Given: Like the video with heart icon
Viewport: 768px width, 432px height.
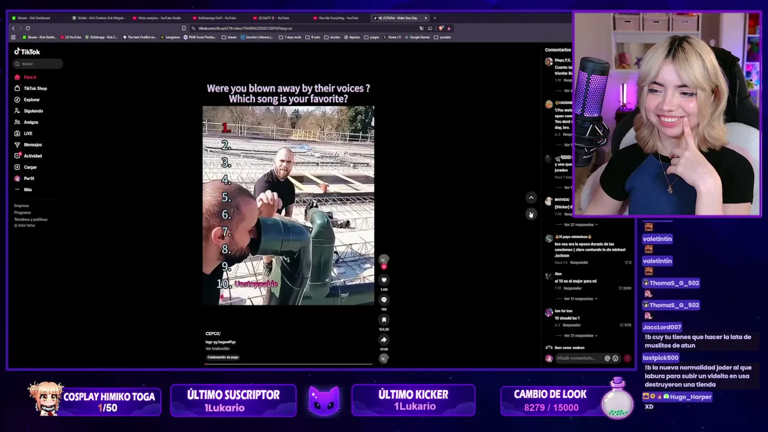Looking at the screenshot, I should [x=384, y=280].
